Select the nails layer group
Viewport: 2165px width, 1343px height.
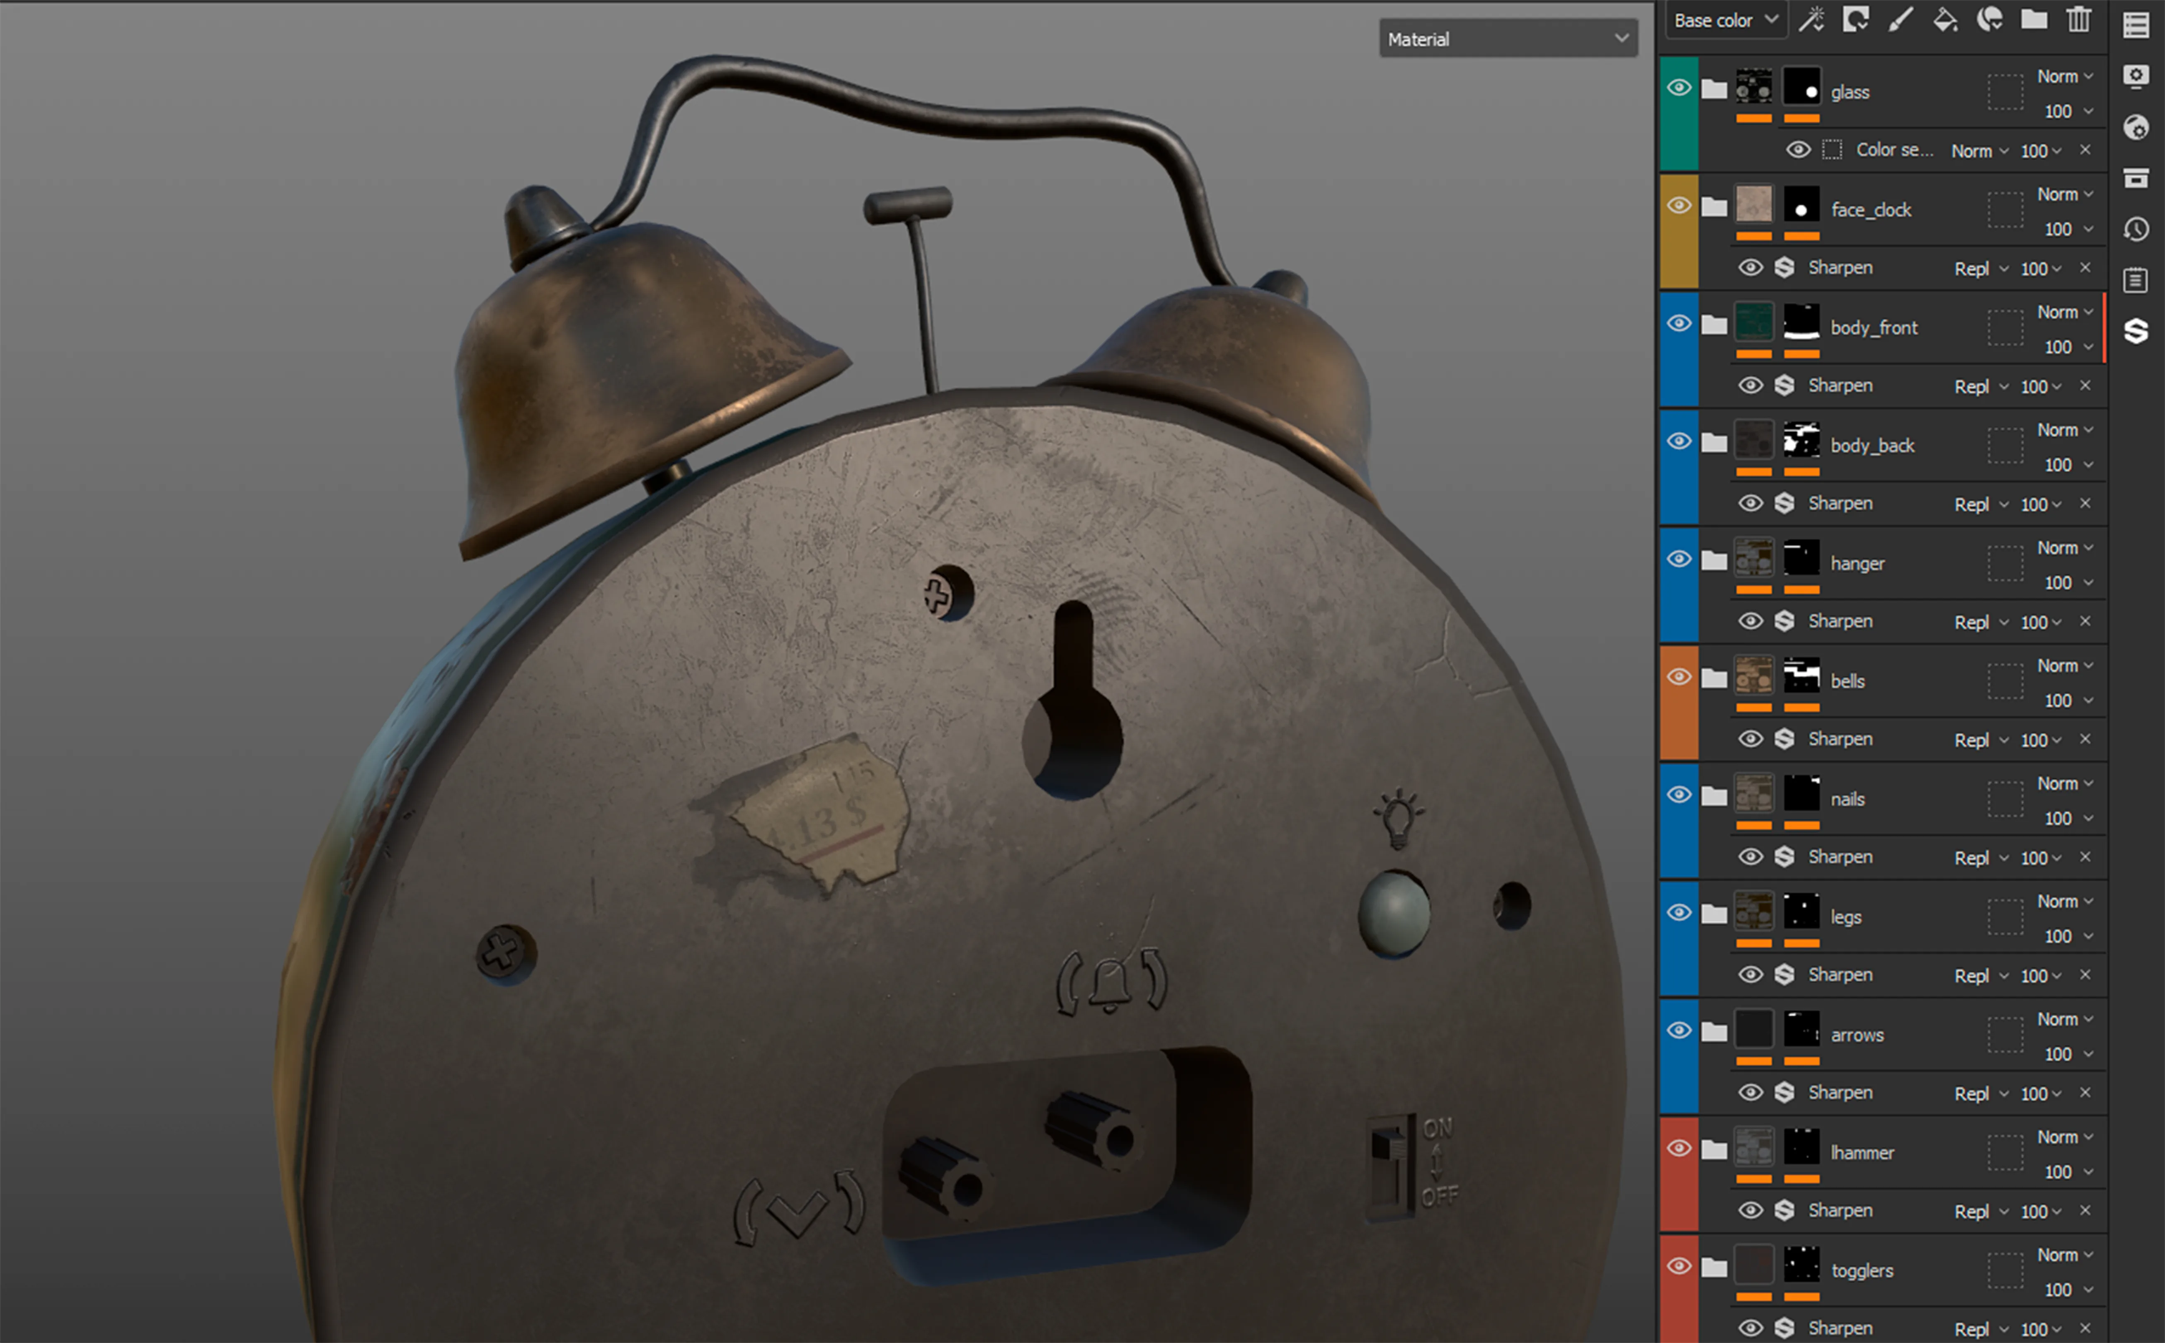[1847, 800]
